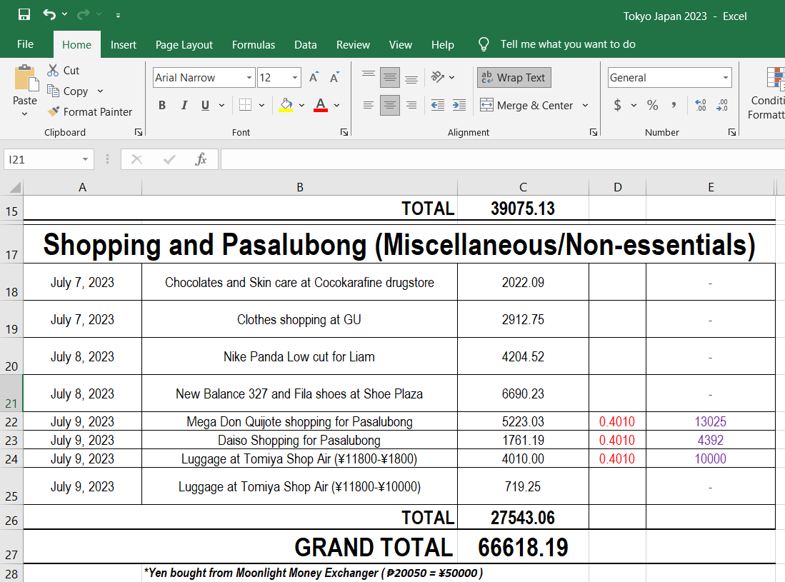Open the Page Layout tab

[x=184, y=44]
